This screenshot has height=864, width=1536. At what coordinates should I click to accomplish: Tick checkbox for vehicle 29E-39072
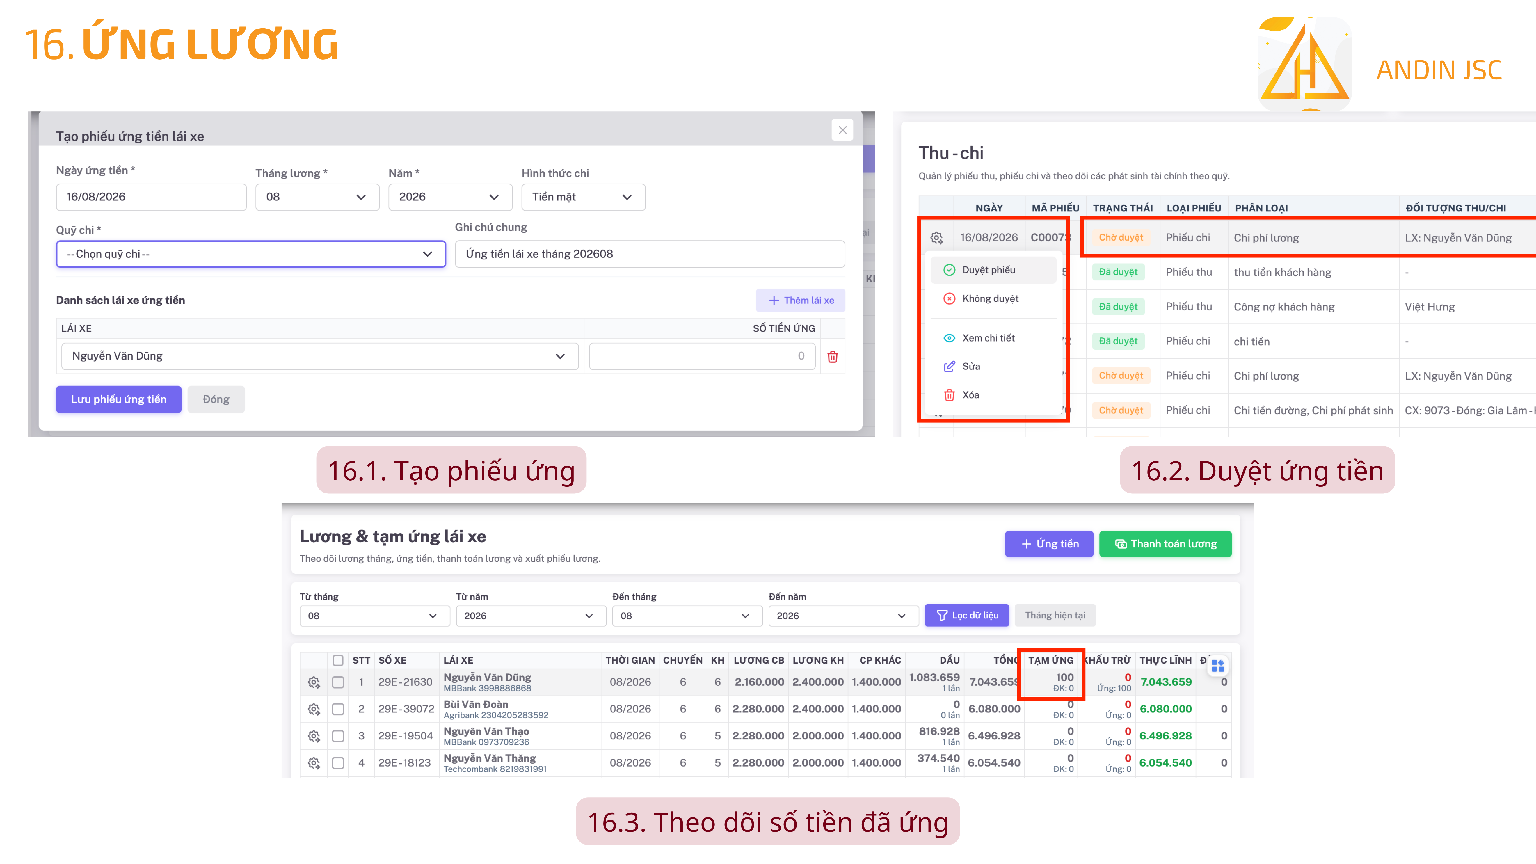click(x=338, y=709)
